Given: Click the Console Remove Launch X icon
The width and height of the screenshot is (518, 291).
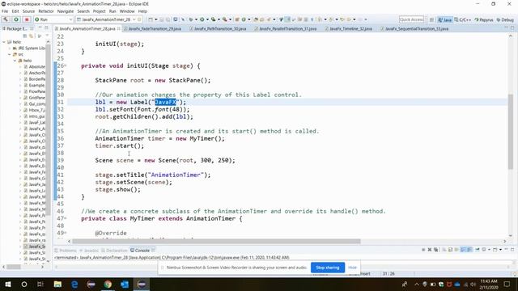Looking at the screenshot, I should tap(430, 250).
